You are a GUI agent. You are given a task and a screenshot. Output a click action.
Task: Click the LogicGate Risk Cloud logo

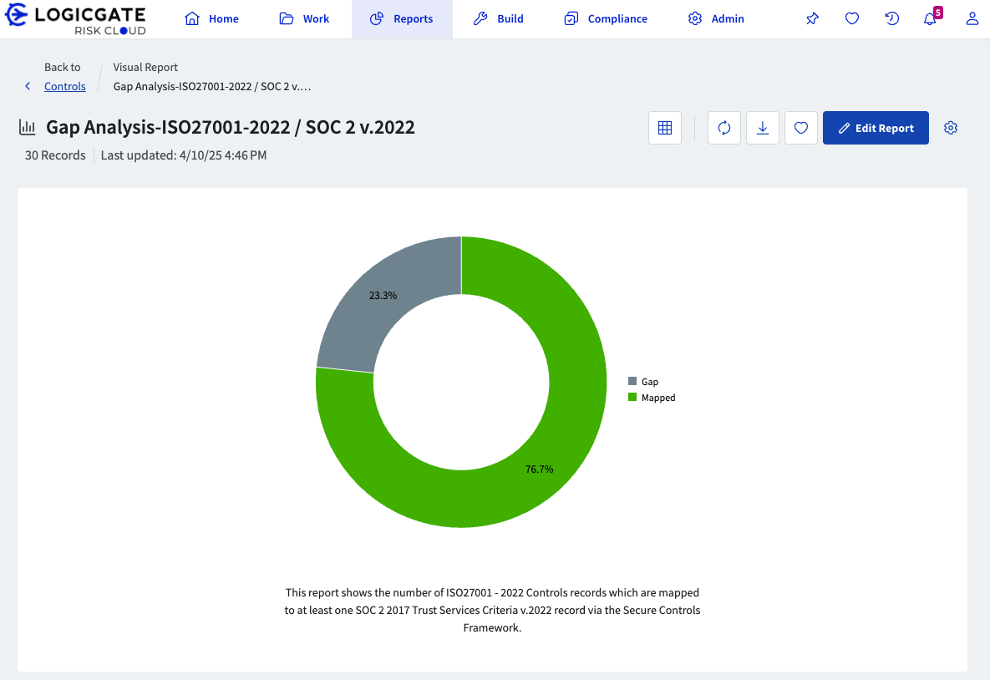(x=76, y=19)
